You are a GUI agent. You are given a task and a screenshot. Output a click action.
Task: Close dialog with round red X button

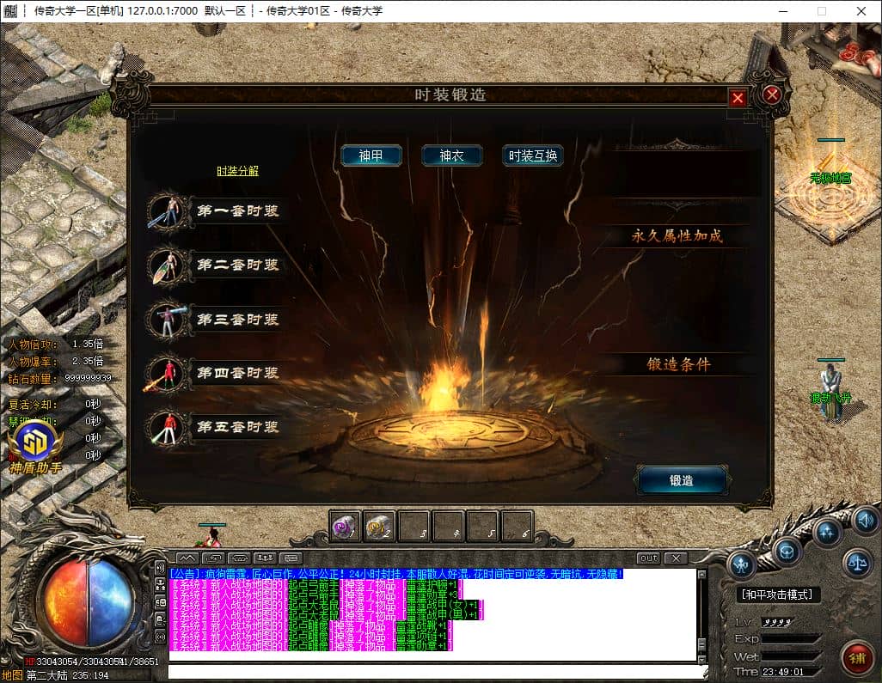point(772,95)
